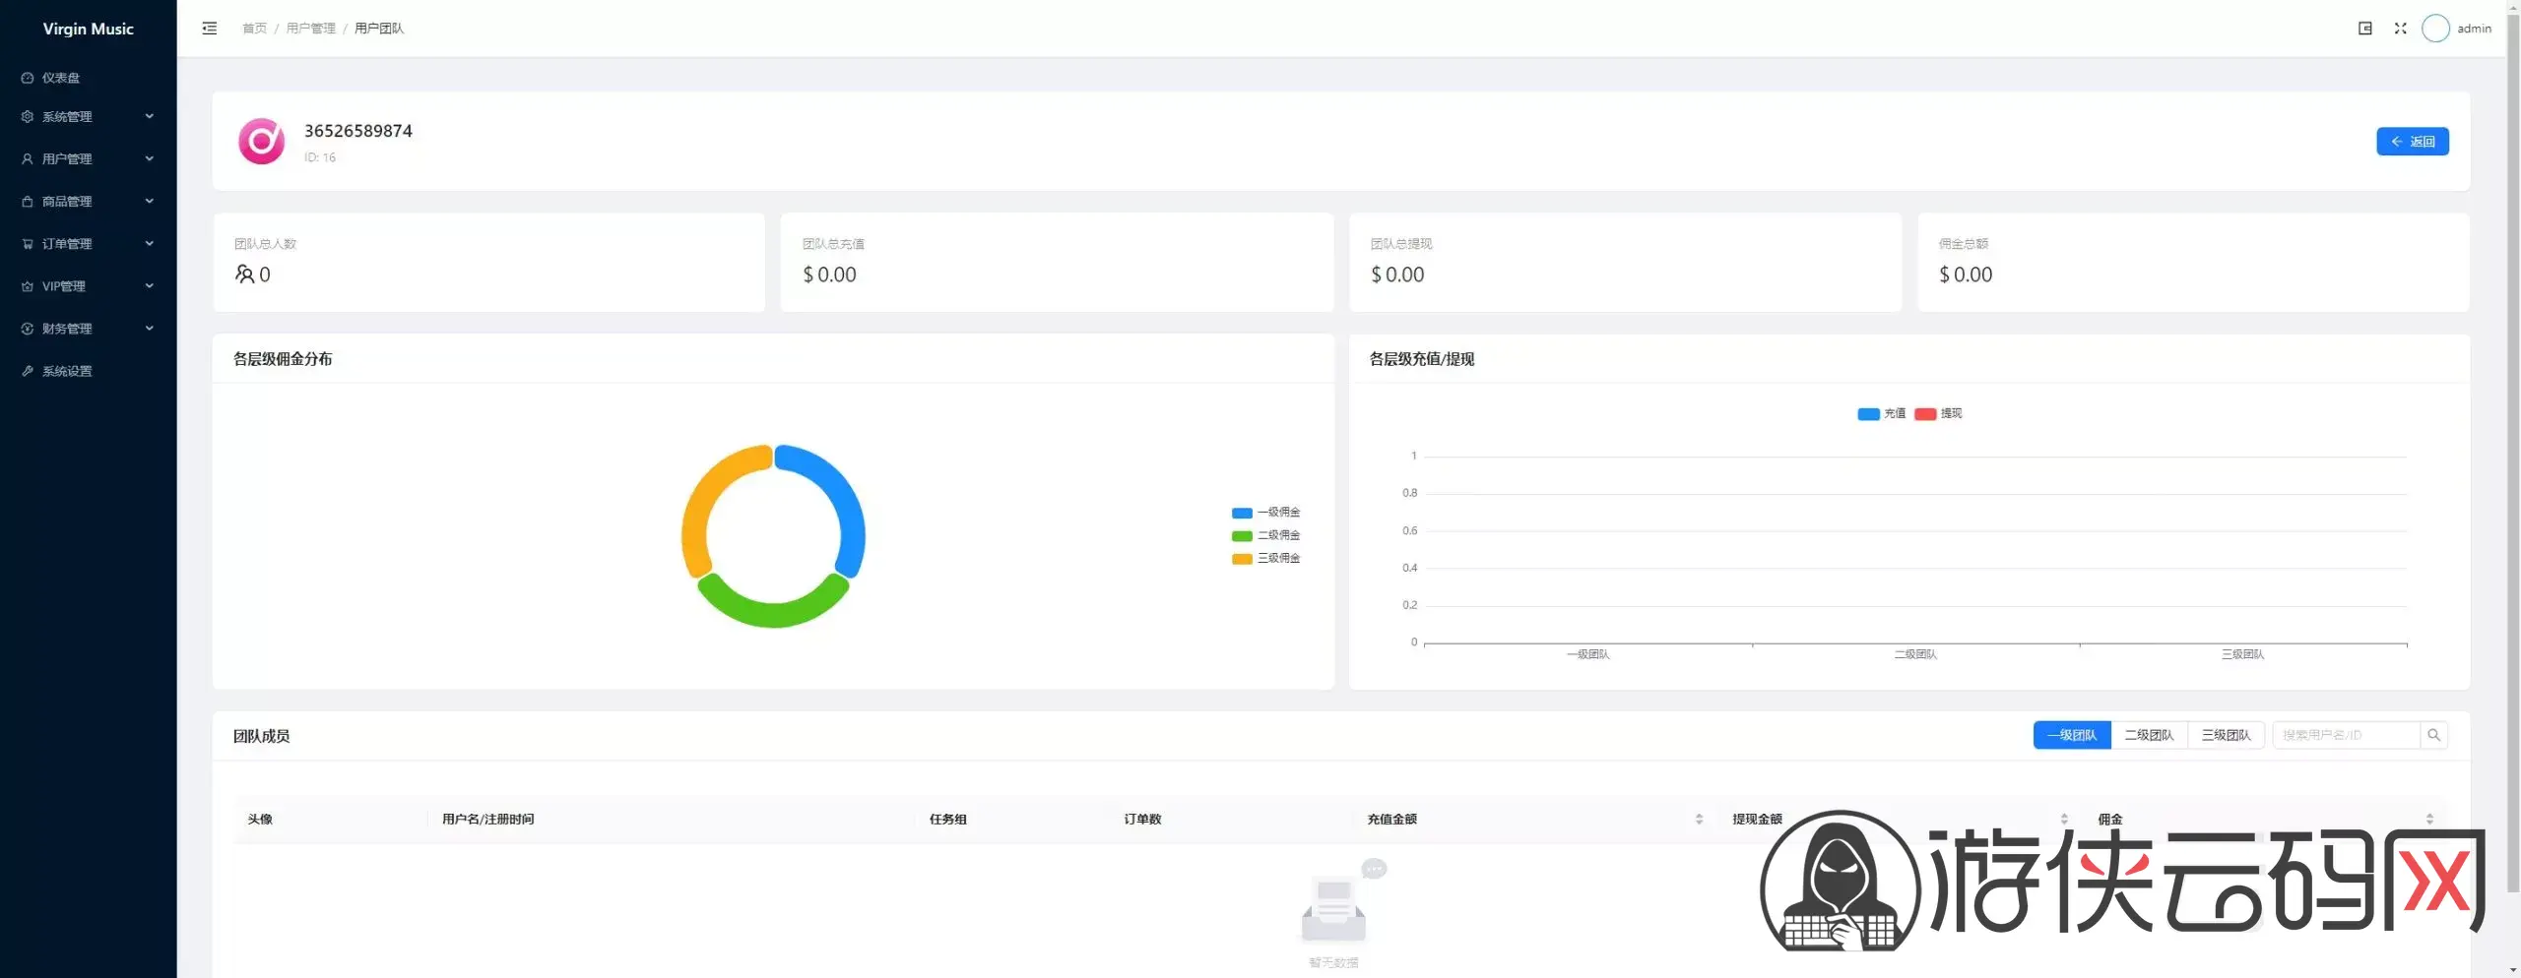The image size is (2521, 978).
Task: Click the green segment of donut chart
Action: click(773, 608)
